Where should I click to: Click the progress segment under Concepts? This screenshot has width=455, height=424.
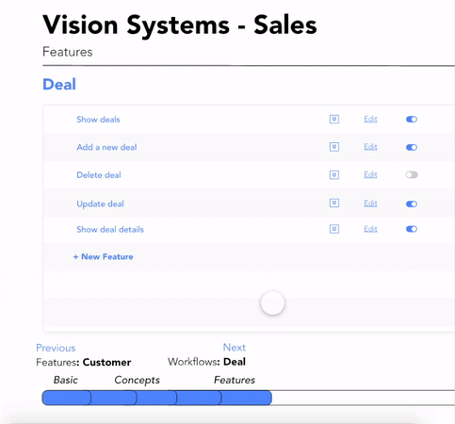coord(113,398)
